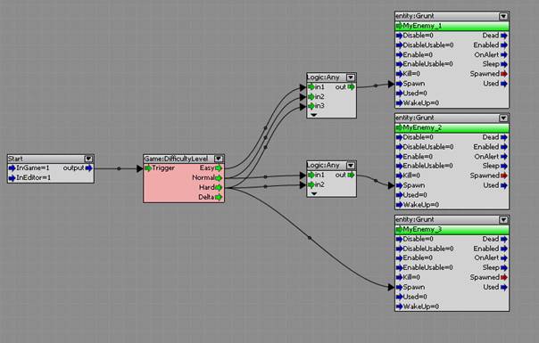The width and height of the screenshot is (539, 343).
Task: Select the MyEnemy_3 green entity bar
Action: pos(452,229)
